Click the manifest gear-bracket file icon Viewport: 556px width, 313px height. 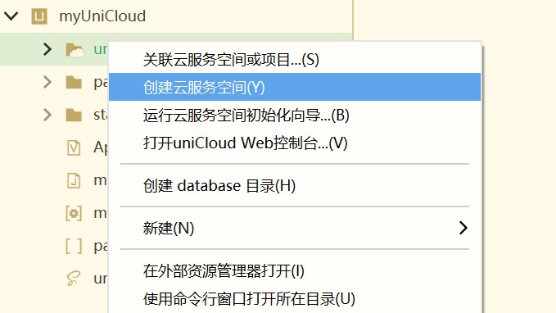pyautogui.click(x=74, y=213)
